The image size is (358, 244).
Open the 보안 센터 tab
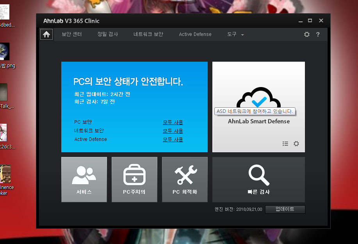(x=72, y=34)
